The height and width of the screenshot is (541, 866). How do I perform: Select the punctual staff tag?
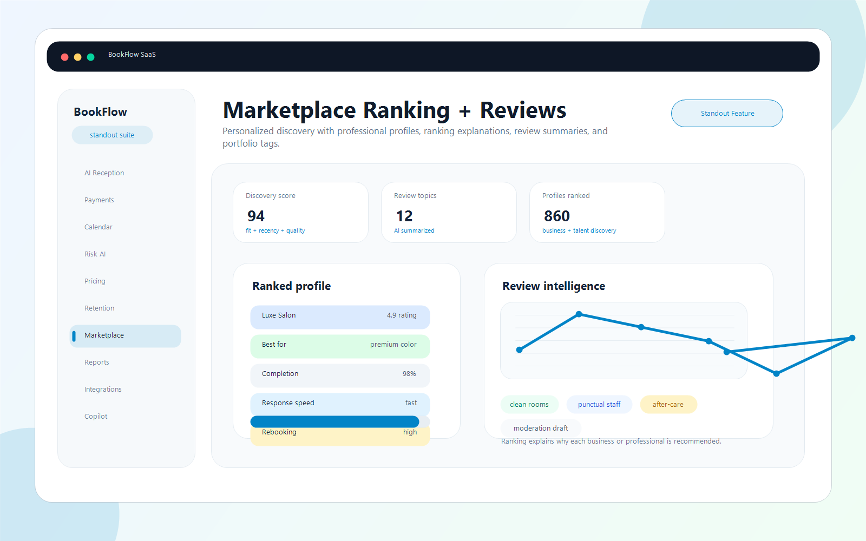click(x=599, y=405)
